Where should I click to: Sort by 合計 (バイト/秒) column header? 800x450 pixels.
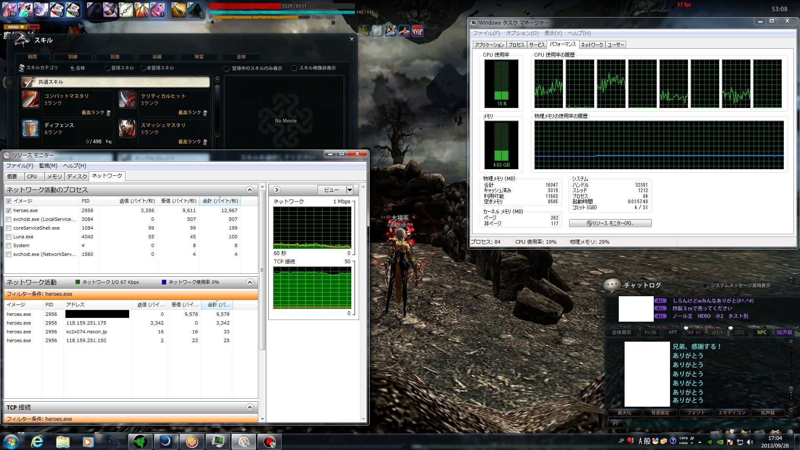220,201
